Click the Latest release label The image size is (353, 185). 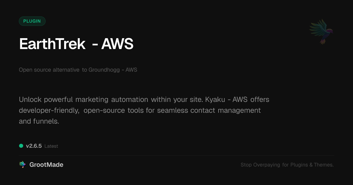[51, 146]
